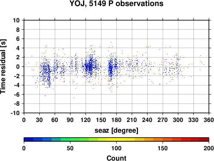Screen dimensions: 214x161
Task: Click the yellow section of the colorbar
Action: (x=116, y=140)
